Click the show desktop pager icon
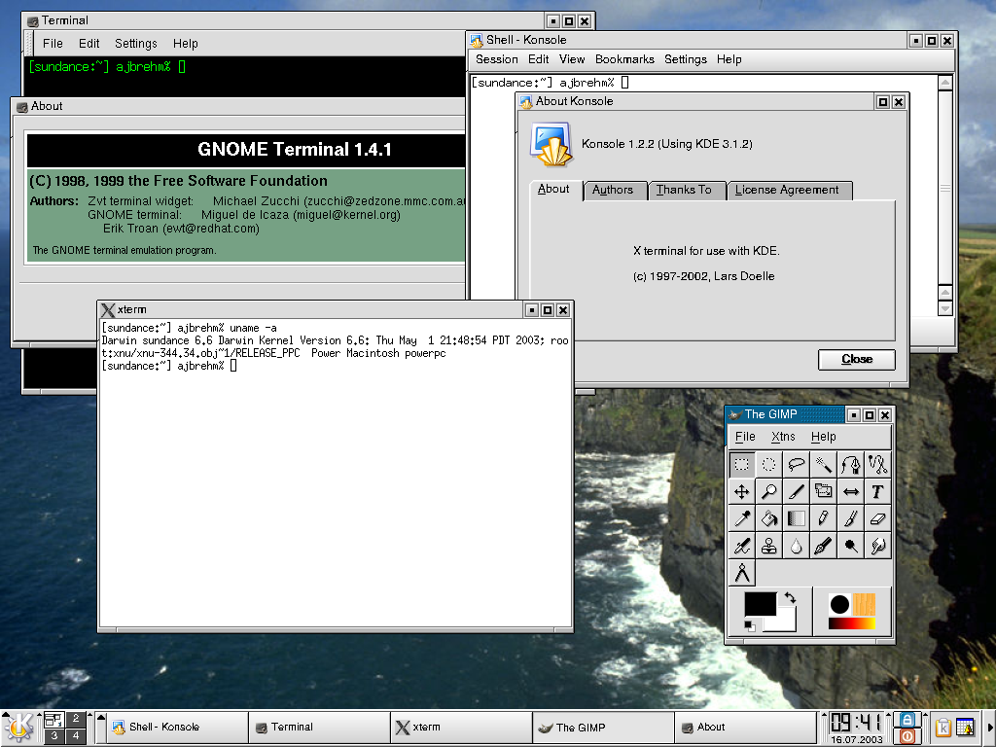The image size is (996, 747). coord(53,719)
